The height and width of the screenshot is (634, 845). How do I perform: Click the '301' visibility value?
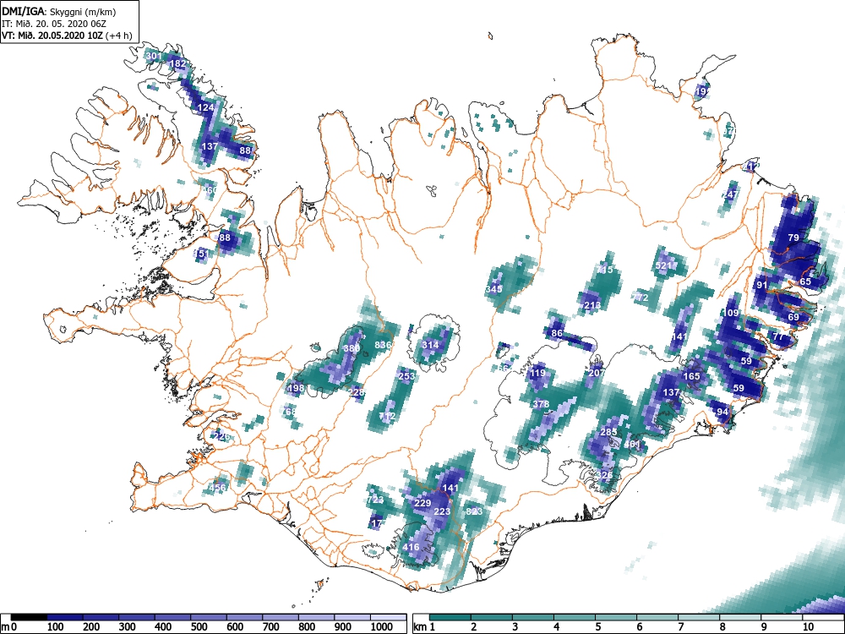[154, 56]
